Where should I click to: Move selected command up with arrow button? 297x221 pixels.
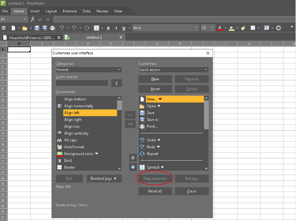[133, 158]
